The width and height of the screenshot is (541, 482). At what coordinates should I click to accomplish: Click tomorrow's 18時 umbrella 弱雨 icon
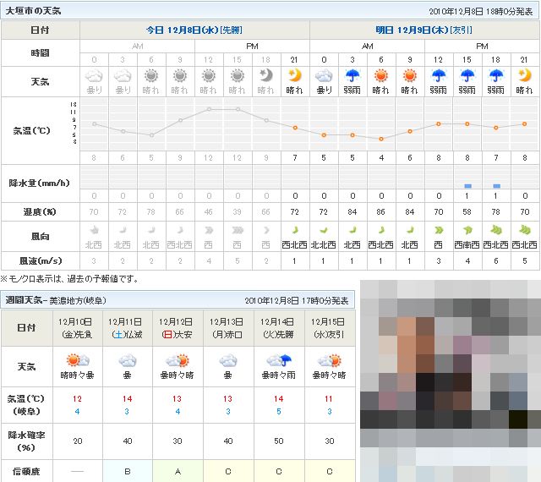click(496, 75)
